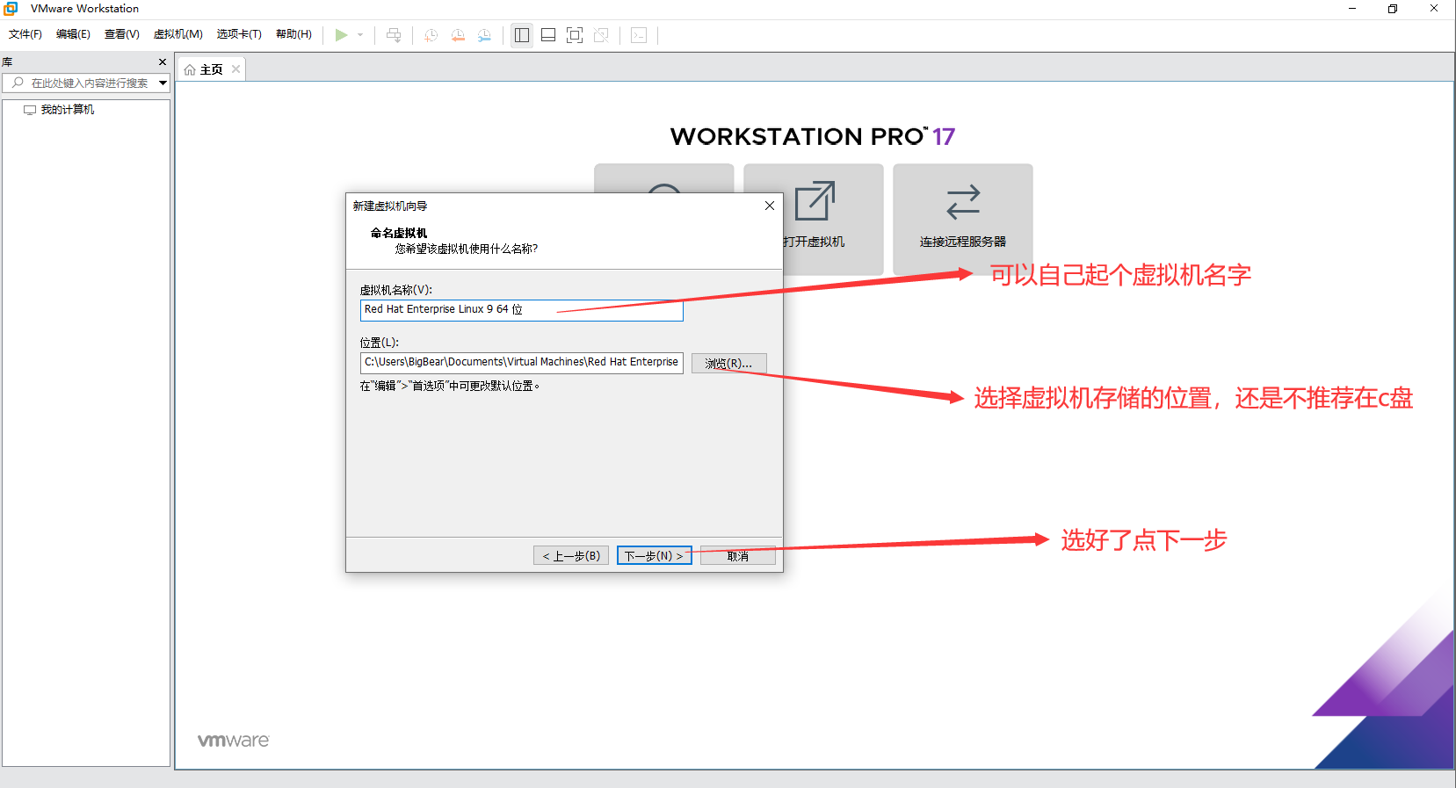Close the 库 library panel
The width and height of the screenshot is (1456, 788).
(x=163, y=61)
